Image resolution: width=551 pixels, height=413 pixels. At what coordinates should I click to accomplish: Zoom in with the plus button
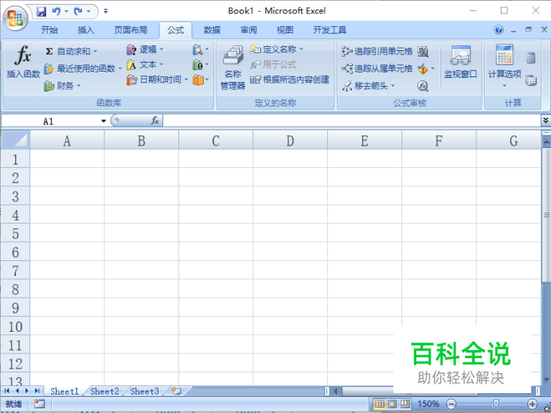point(533,404)
